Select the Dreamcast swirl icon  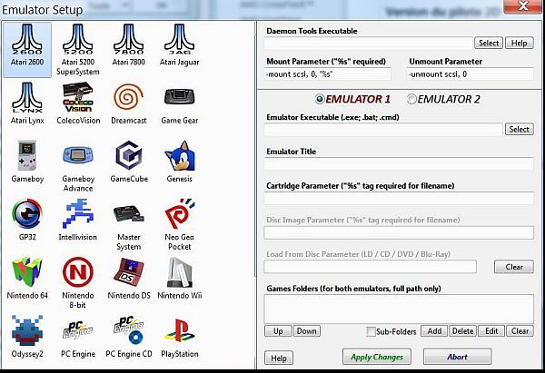[x=129, y=98]
